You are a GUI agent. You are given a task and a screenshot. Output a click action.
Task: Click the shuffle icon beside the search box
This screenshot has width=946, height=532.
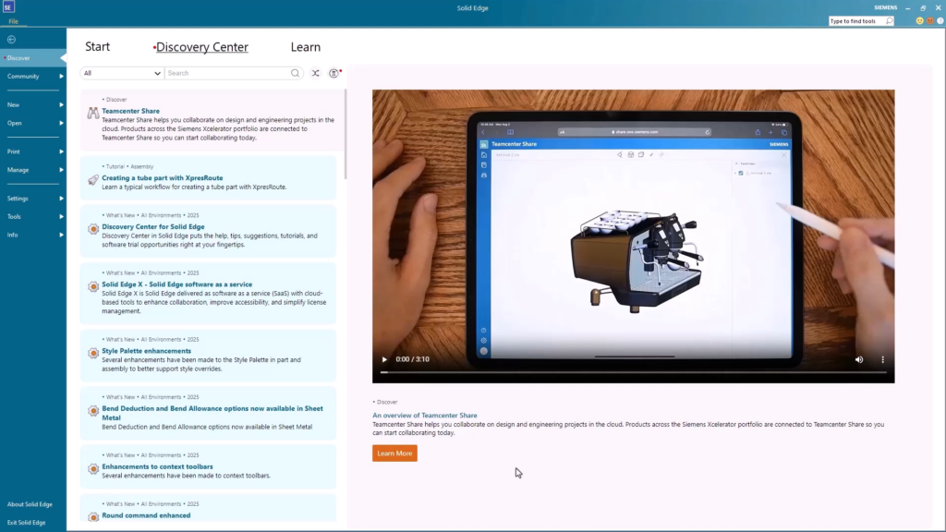315,73
